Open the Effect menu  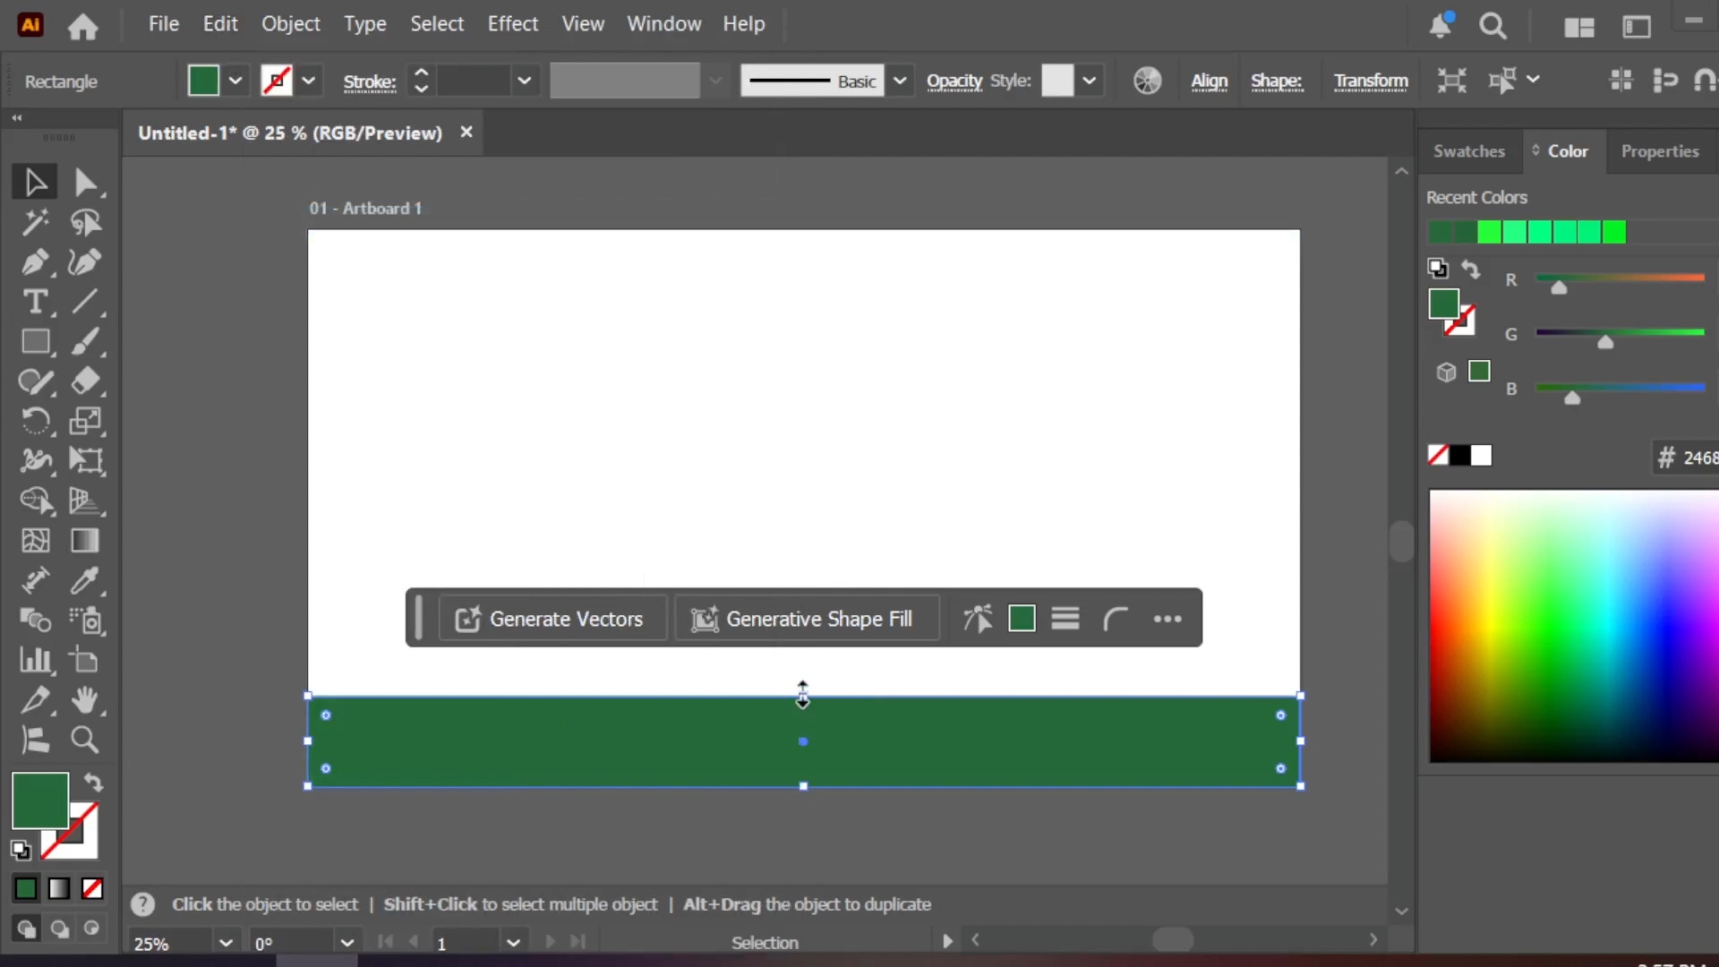tap(512, 24)
